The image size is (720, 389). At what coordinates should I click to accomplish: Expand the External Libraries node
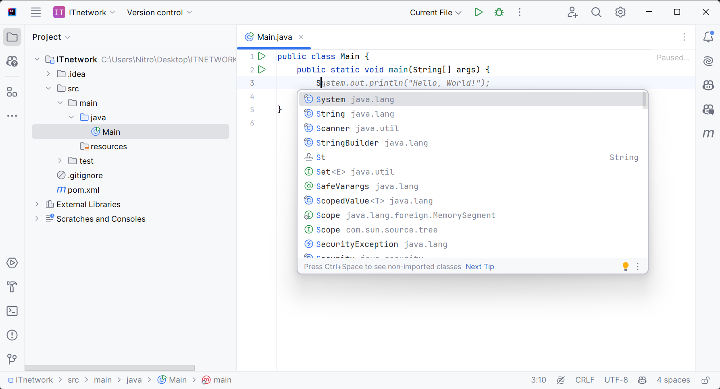click(37, 204)
